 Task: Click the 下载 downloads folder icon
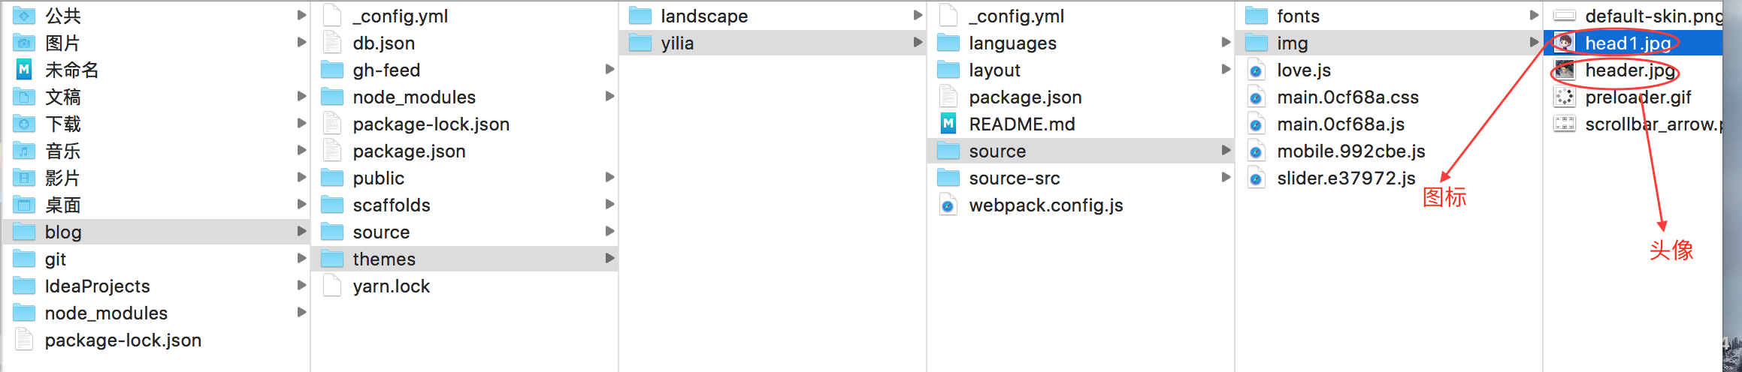pyautogui.click(x=24, y=124)
